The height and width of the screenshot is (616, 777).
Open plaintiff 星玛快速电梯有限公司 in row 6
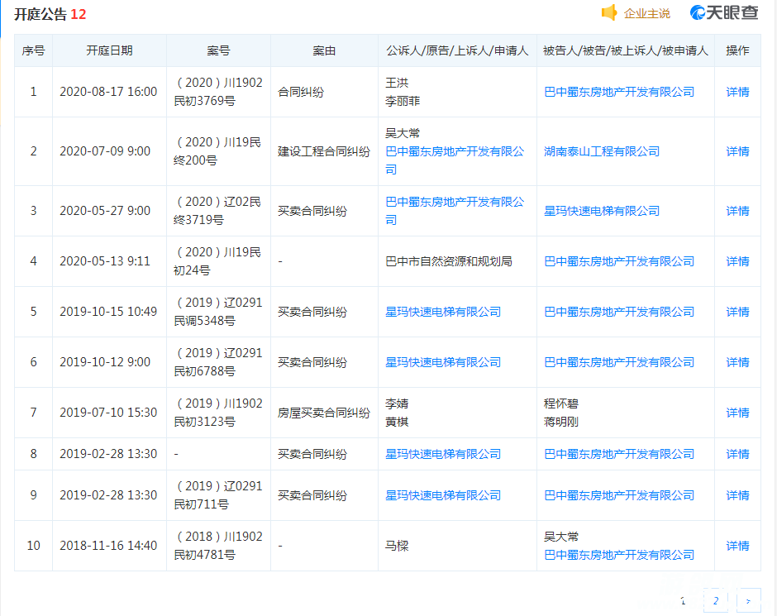(443, 362)
